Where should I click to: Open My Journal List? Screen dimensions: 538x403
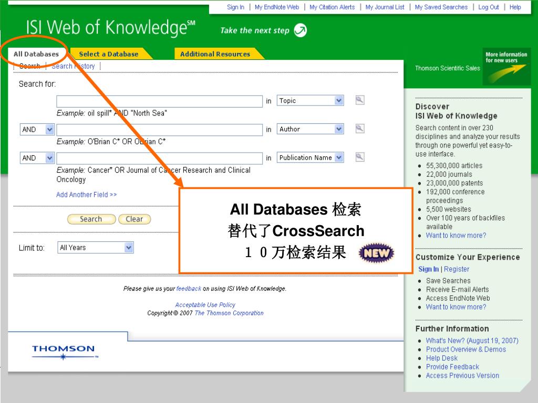[x=385, y=7]
